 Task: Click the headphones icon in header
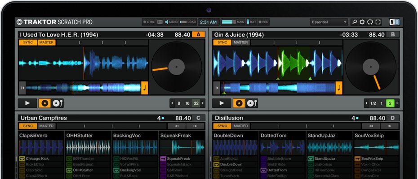(x=370, y=22)
